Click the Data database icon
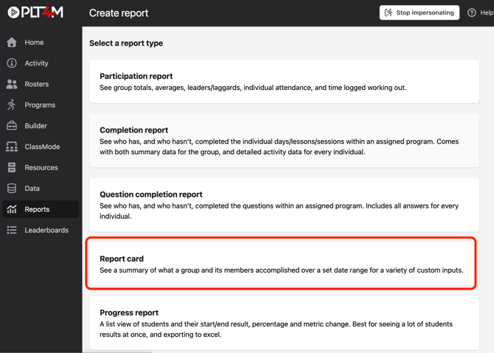 12,189
